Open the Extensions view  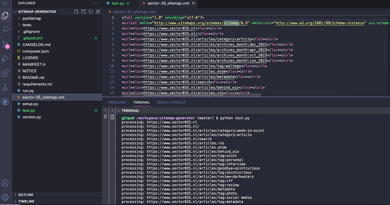(x=5, y=73)
